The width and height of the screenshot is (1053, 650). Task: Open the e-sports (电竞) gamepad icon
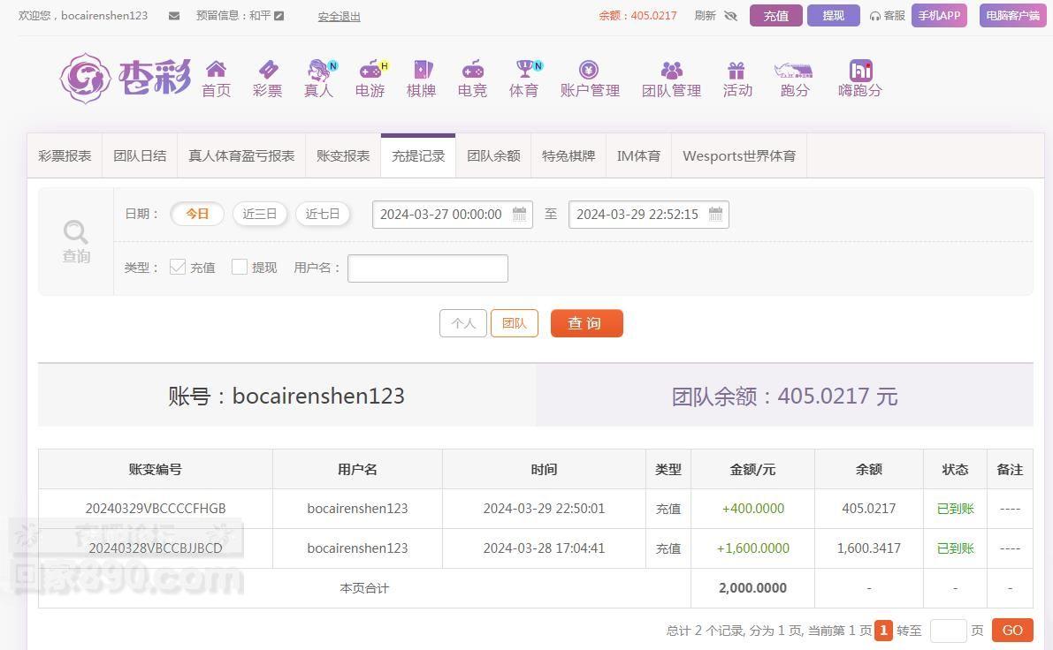click(x=473, y=70)
